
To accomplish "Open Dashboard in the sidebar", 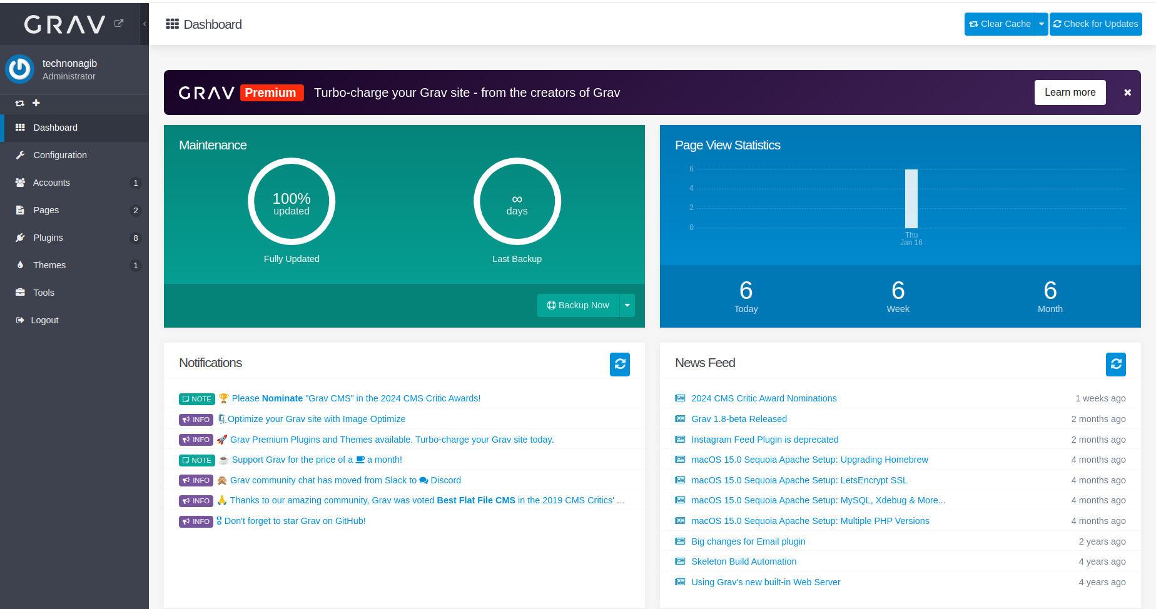I will pos(74,128).
